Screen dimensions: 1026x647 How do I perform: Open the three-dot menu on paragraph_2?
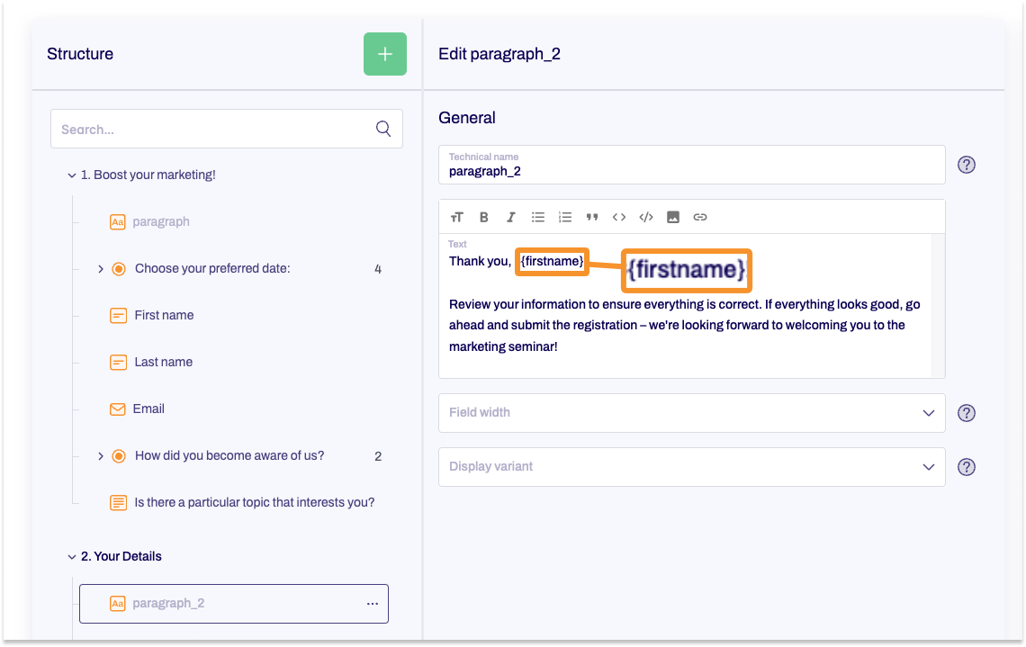pyautogui.click(x=373, y=603)
